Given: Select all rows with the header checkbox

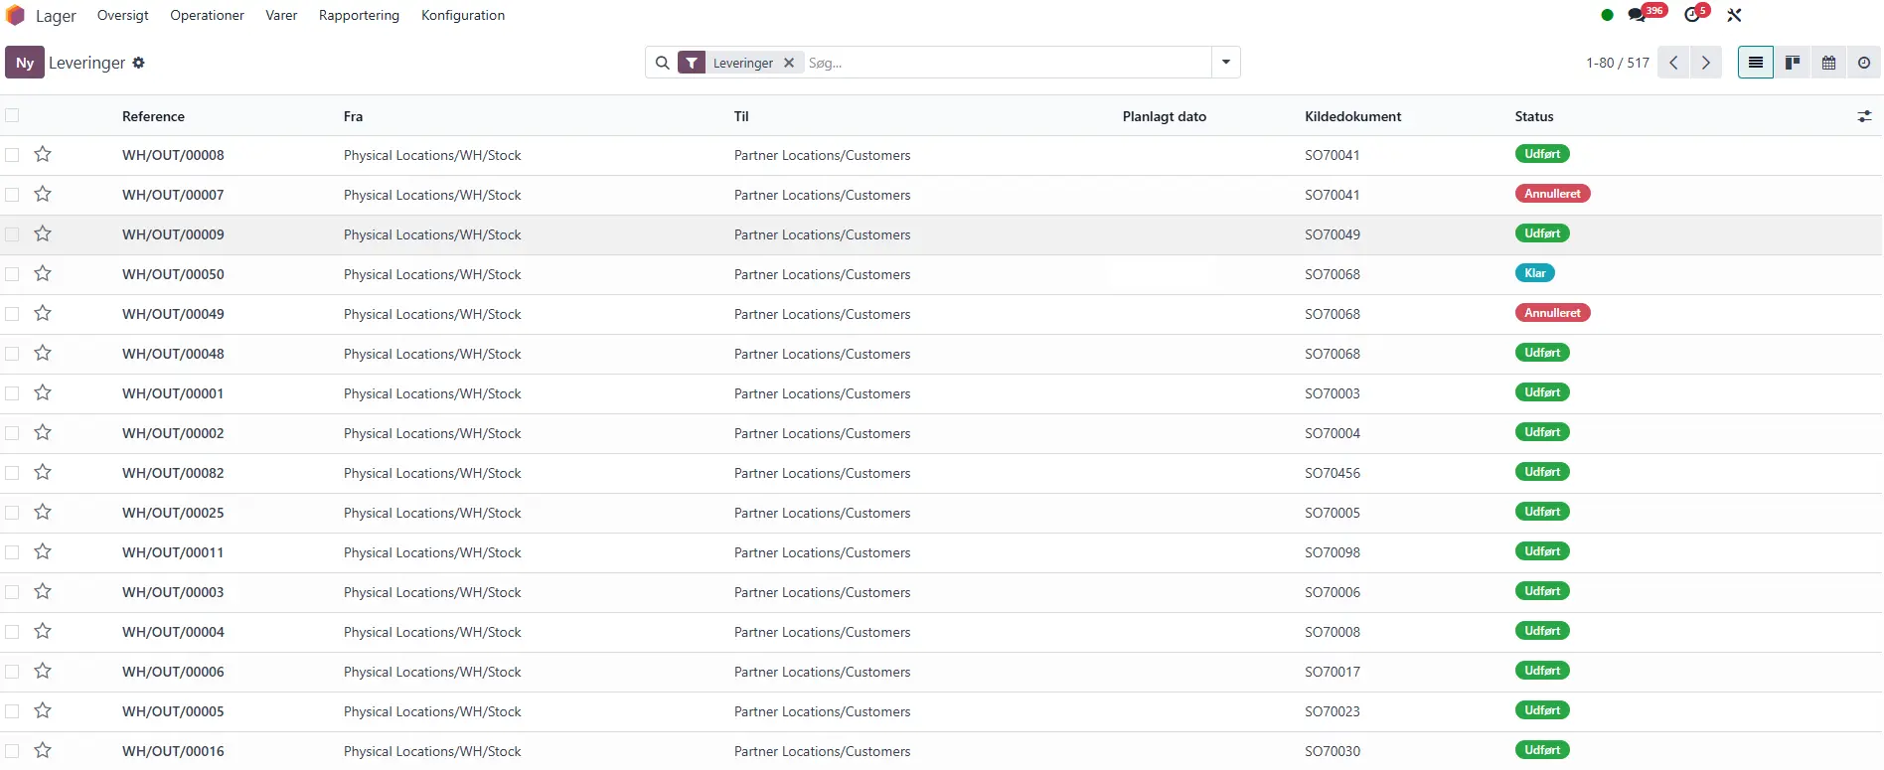Looking at the screenshot, I should pos(12,115).
